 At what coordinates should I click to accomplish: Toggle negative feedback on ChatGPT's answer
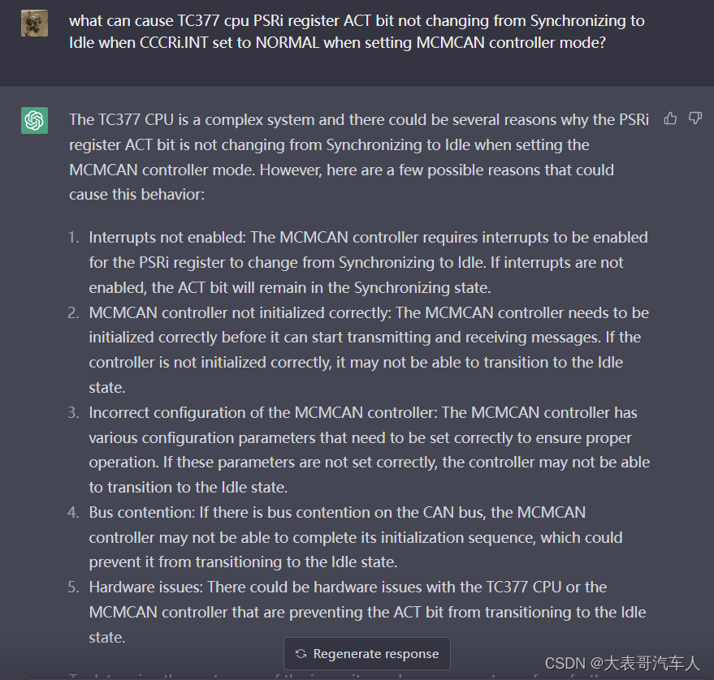click(695, 118)
